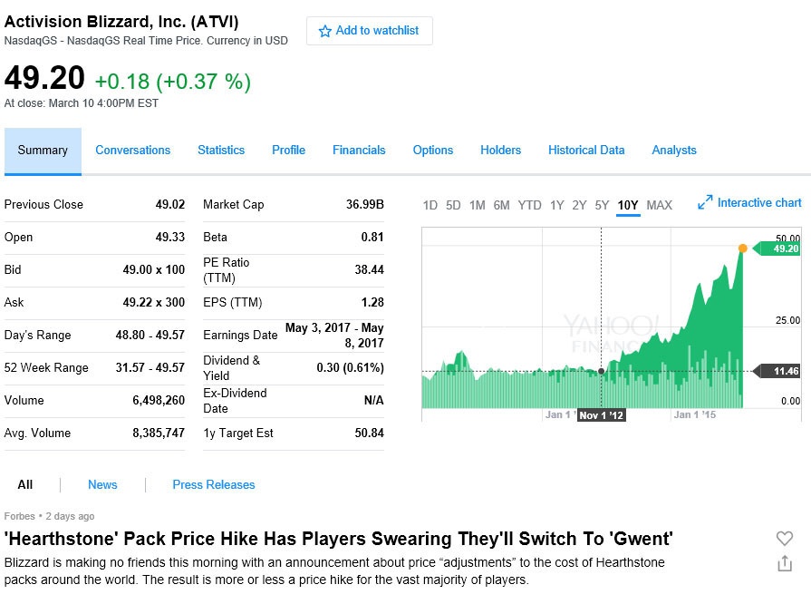
Task: Open the Options tab
Action: [x=433, y=151]
